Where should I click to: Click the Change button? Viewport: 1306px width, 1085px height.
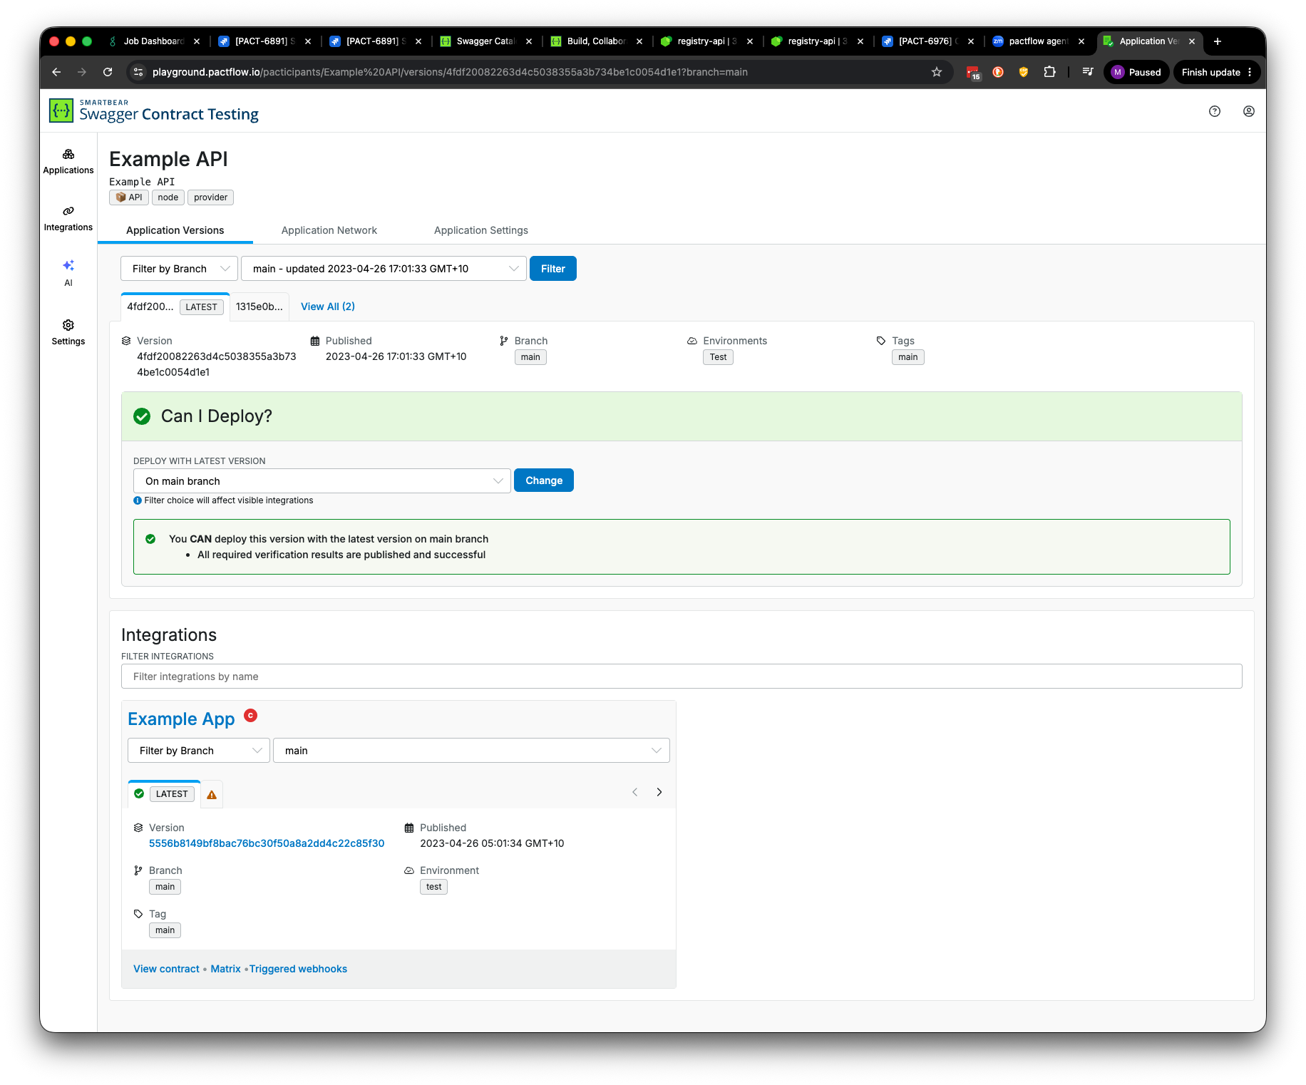544,480
